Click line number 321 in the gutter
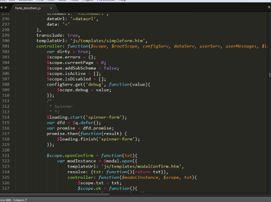This screenshot has width=271, height=202. pyautogui.click(x=5, y=155)
